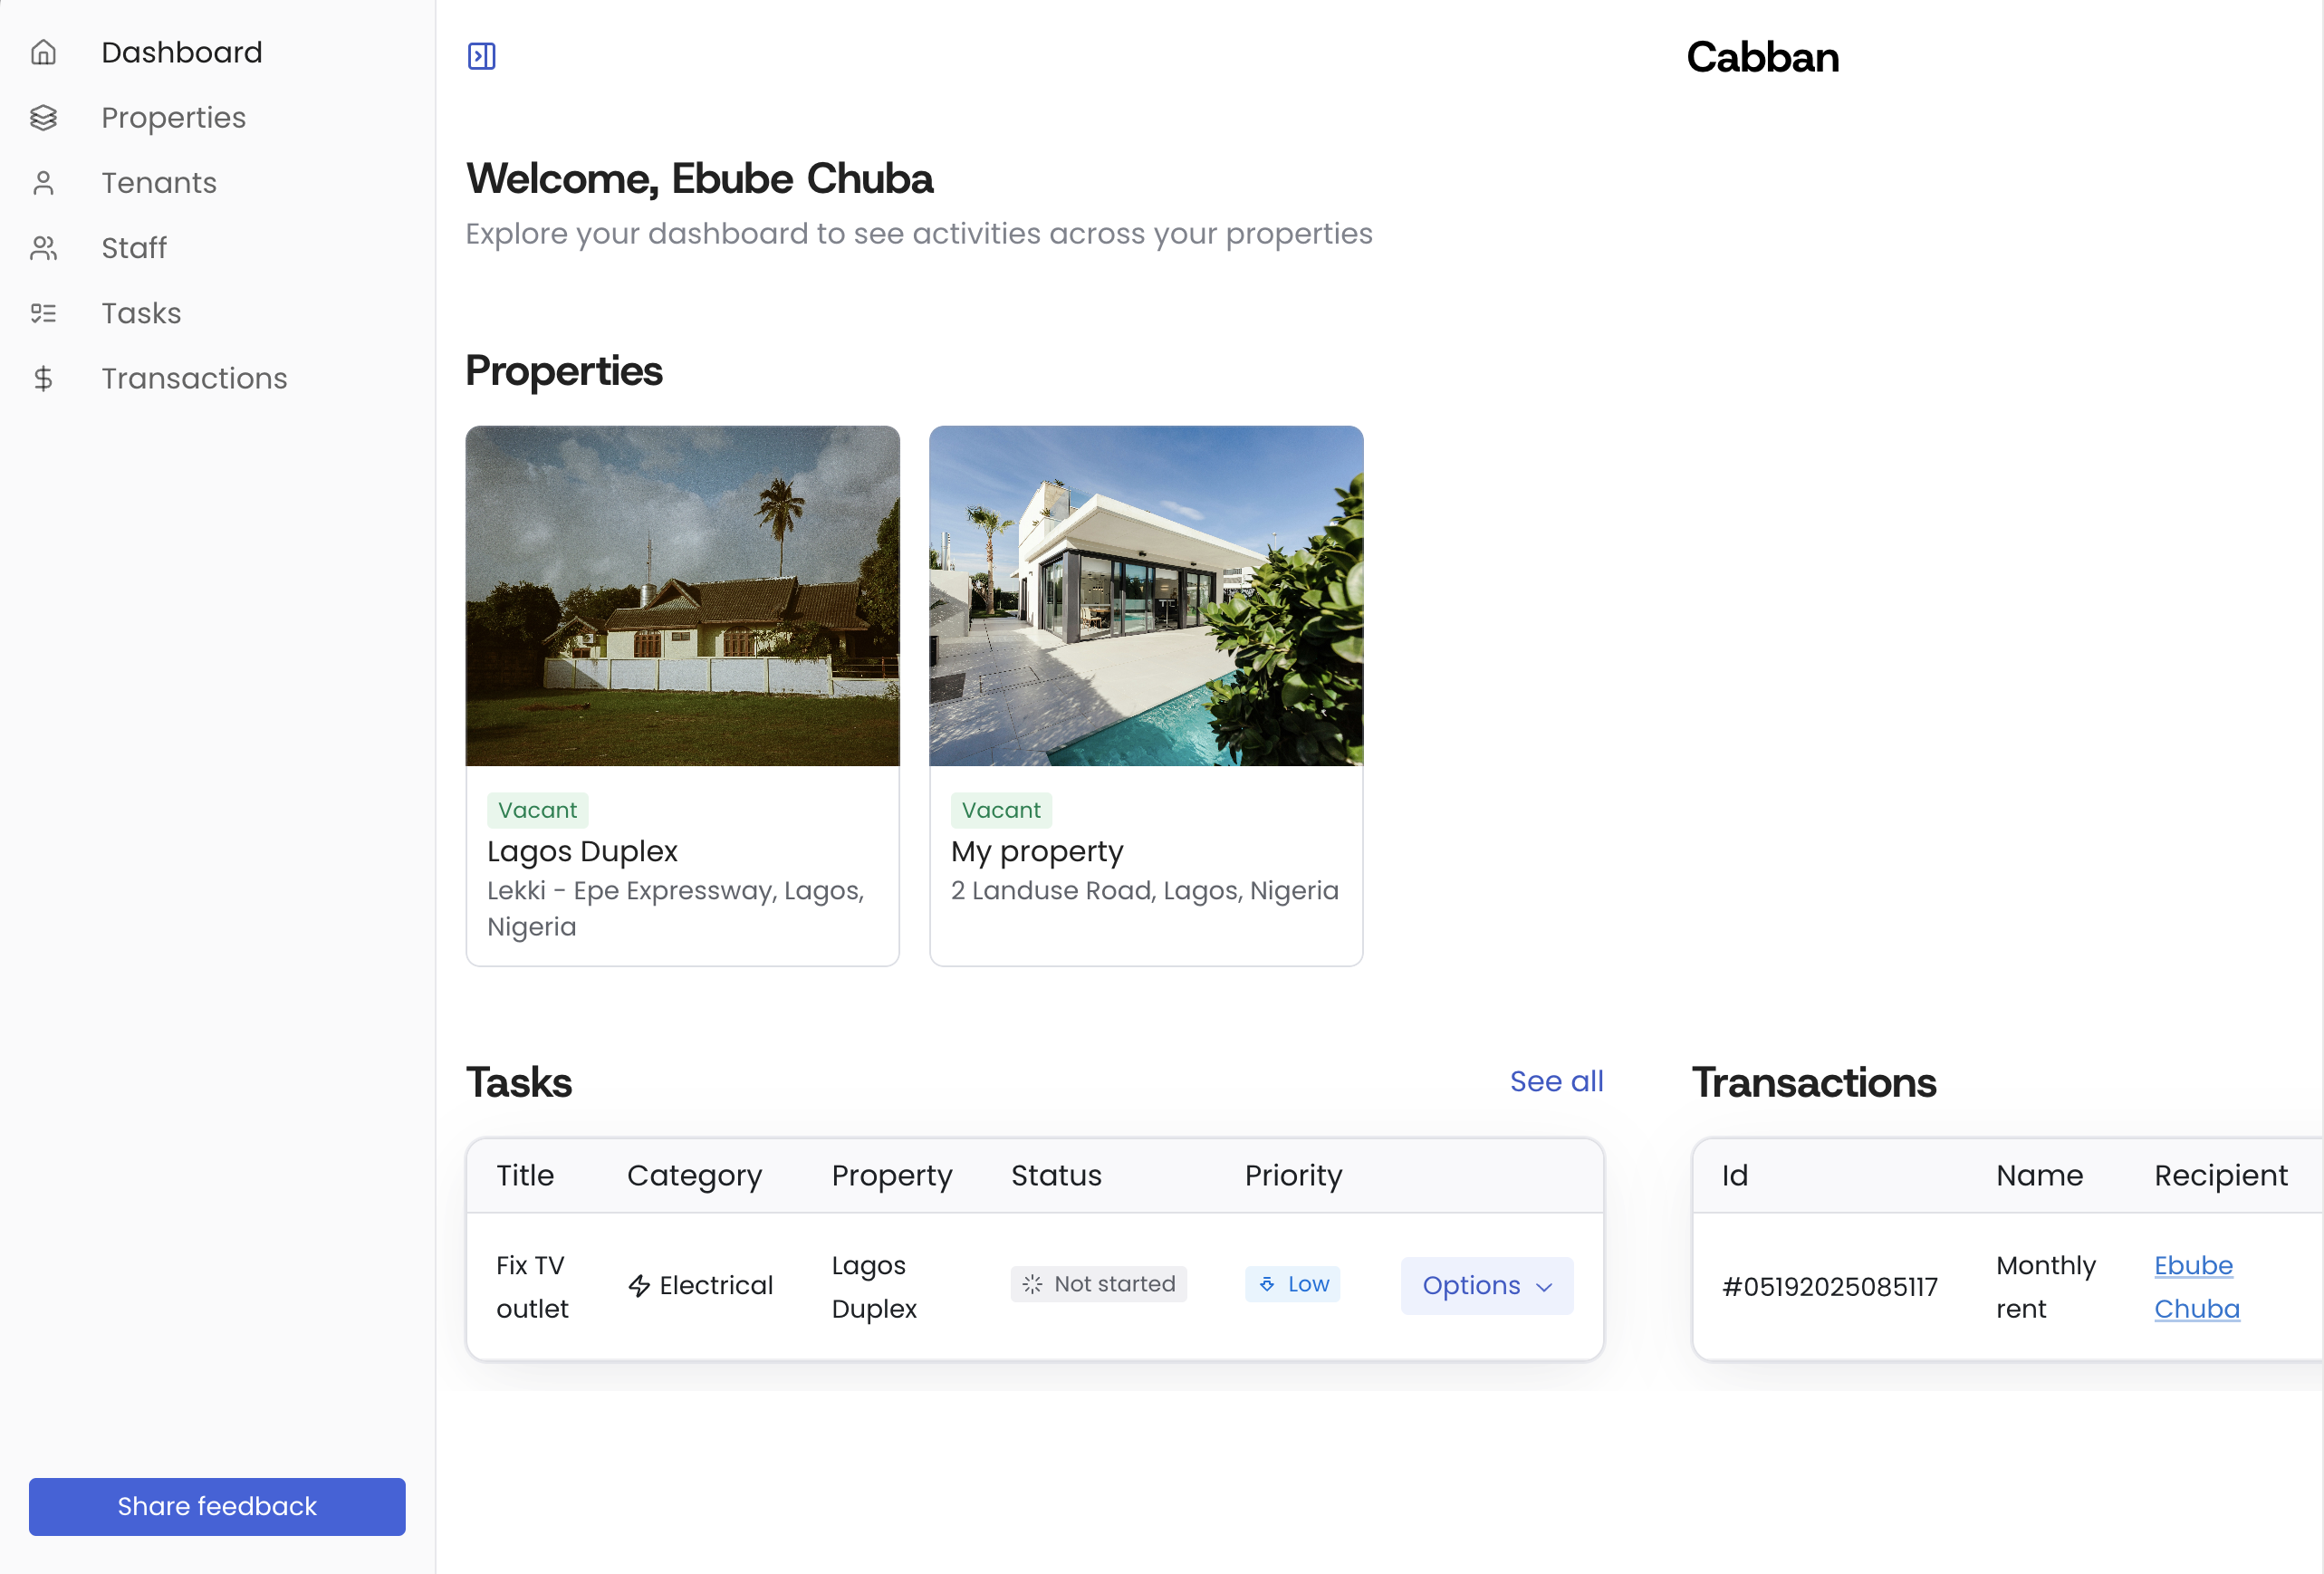Image resolution: width=2324 pixels, height=1574 pixels.
Task: Click the Dashboard home icon in sidebar
Action: pos(44,51)
